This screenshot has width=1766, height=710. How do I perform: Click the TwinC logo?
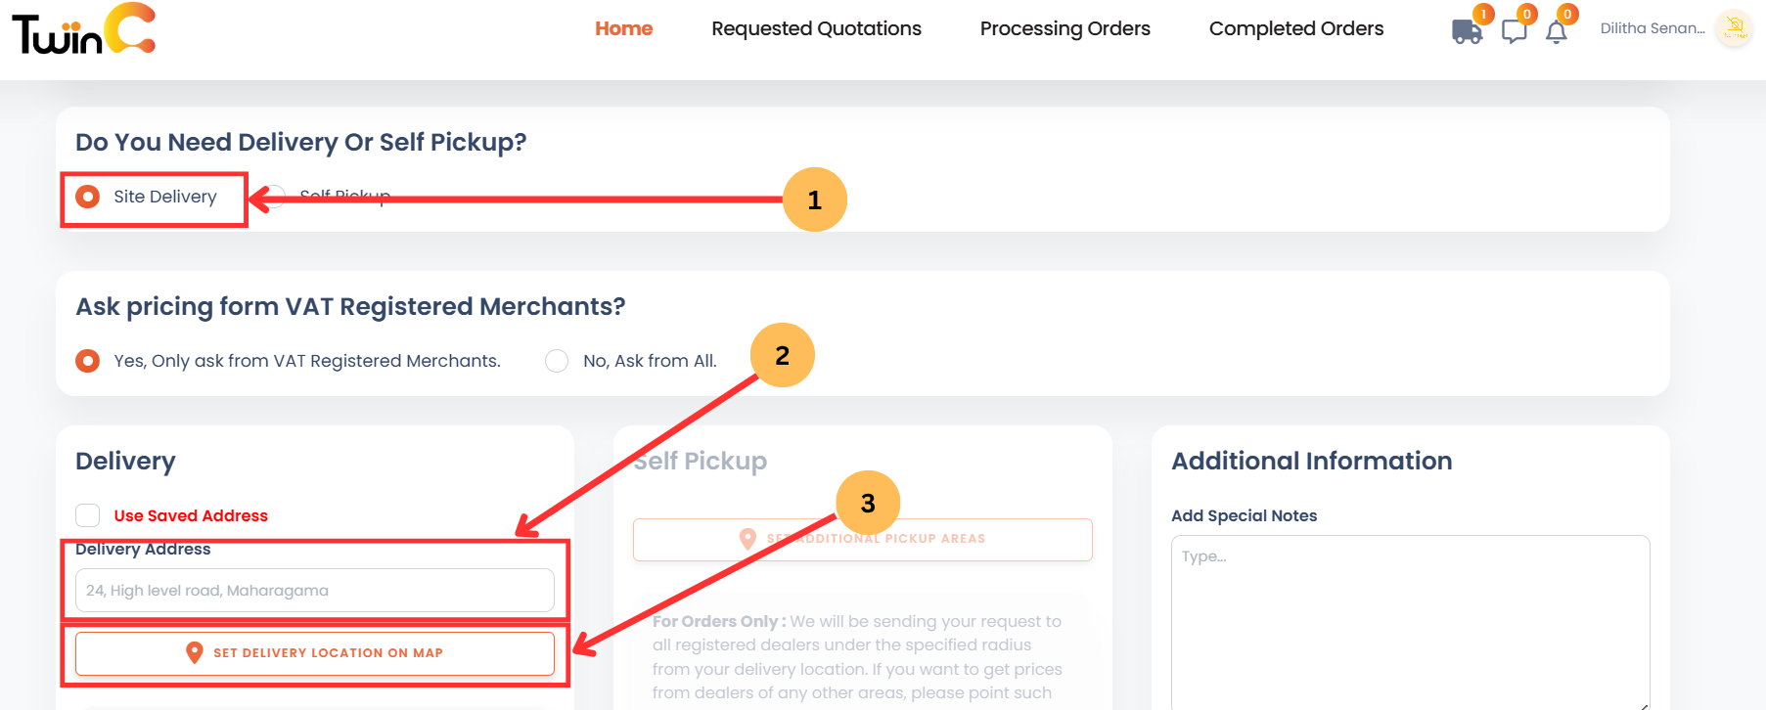click(82, 30)
